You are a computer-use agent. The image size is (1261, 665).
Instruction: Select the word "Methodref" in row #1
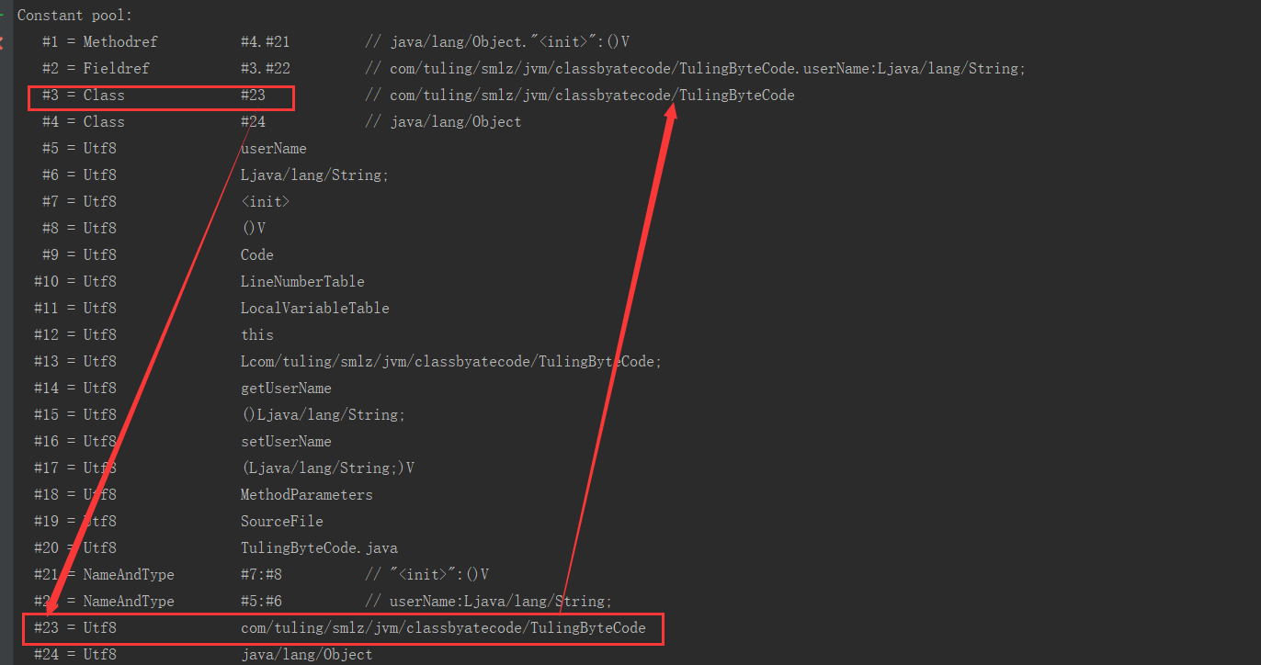120,41
